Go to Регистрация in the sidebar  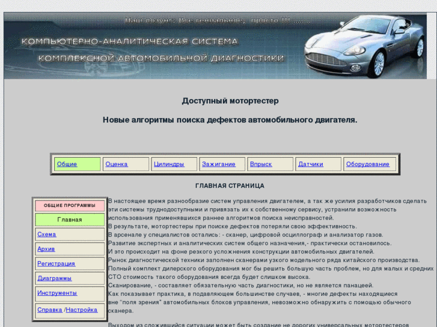click(56, 264)
